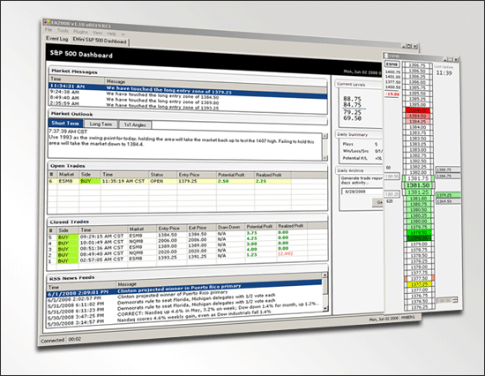Click the pink 1384.50 price ladder cell
The image size is (485, 376).
pyautogui.click(x=418, y=116)
